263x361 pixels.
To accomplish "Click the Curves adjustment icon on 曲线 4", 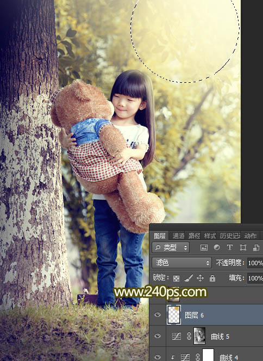I will click(185, 357).
